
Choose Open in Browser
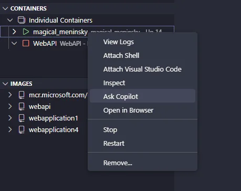point(142,110)
